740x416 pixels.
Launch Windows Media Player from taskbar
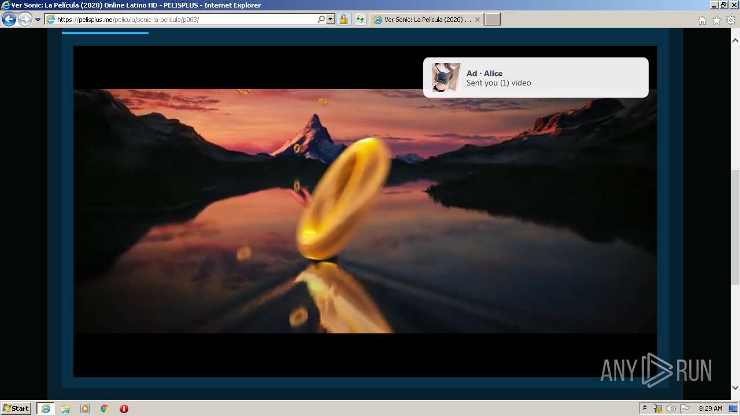[x=85, y=408]
